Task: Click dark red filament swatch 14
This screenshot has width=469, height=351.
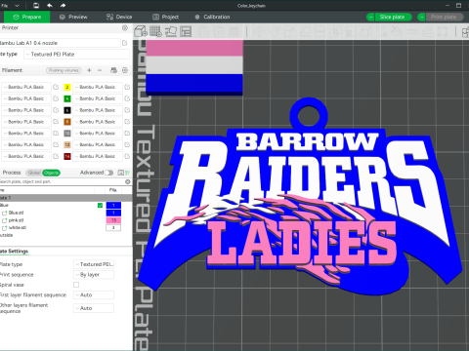Action: [x=67, y=156]
